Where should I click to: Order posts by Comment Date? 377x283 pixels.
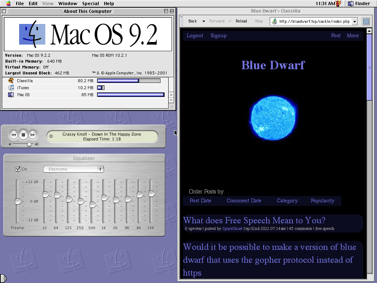(x=244, y=200)
